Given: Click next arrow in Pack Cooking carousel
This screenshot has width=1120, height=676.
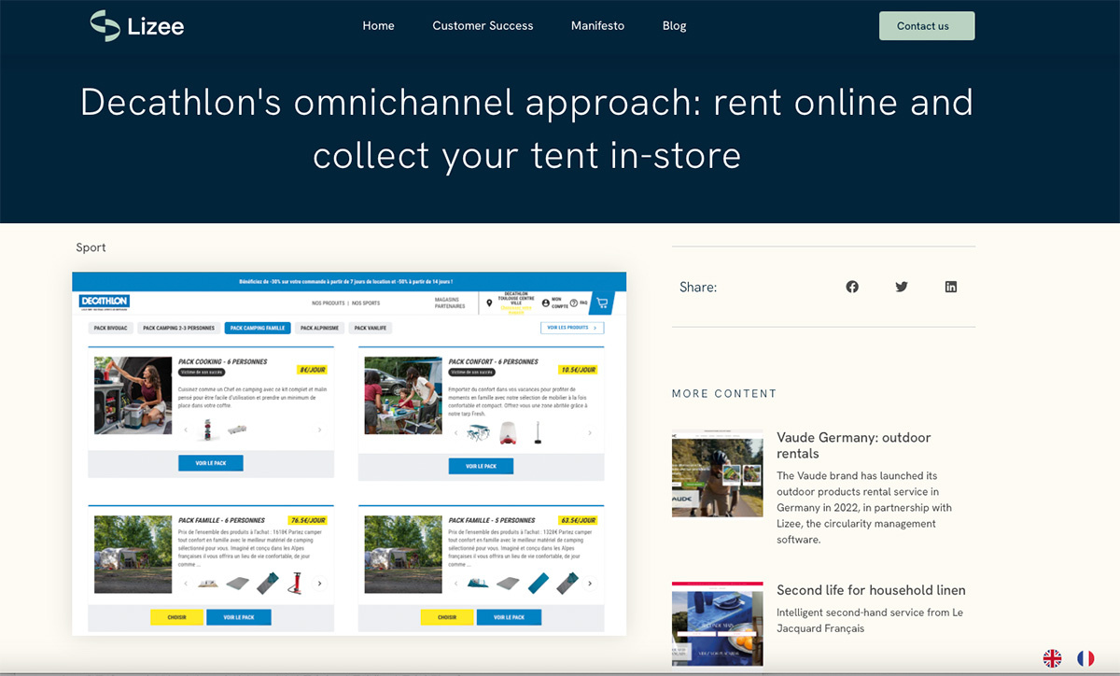Looking at the screenshot, I should [x=319, y=430].
